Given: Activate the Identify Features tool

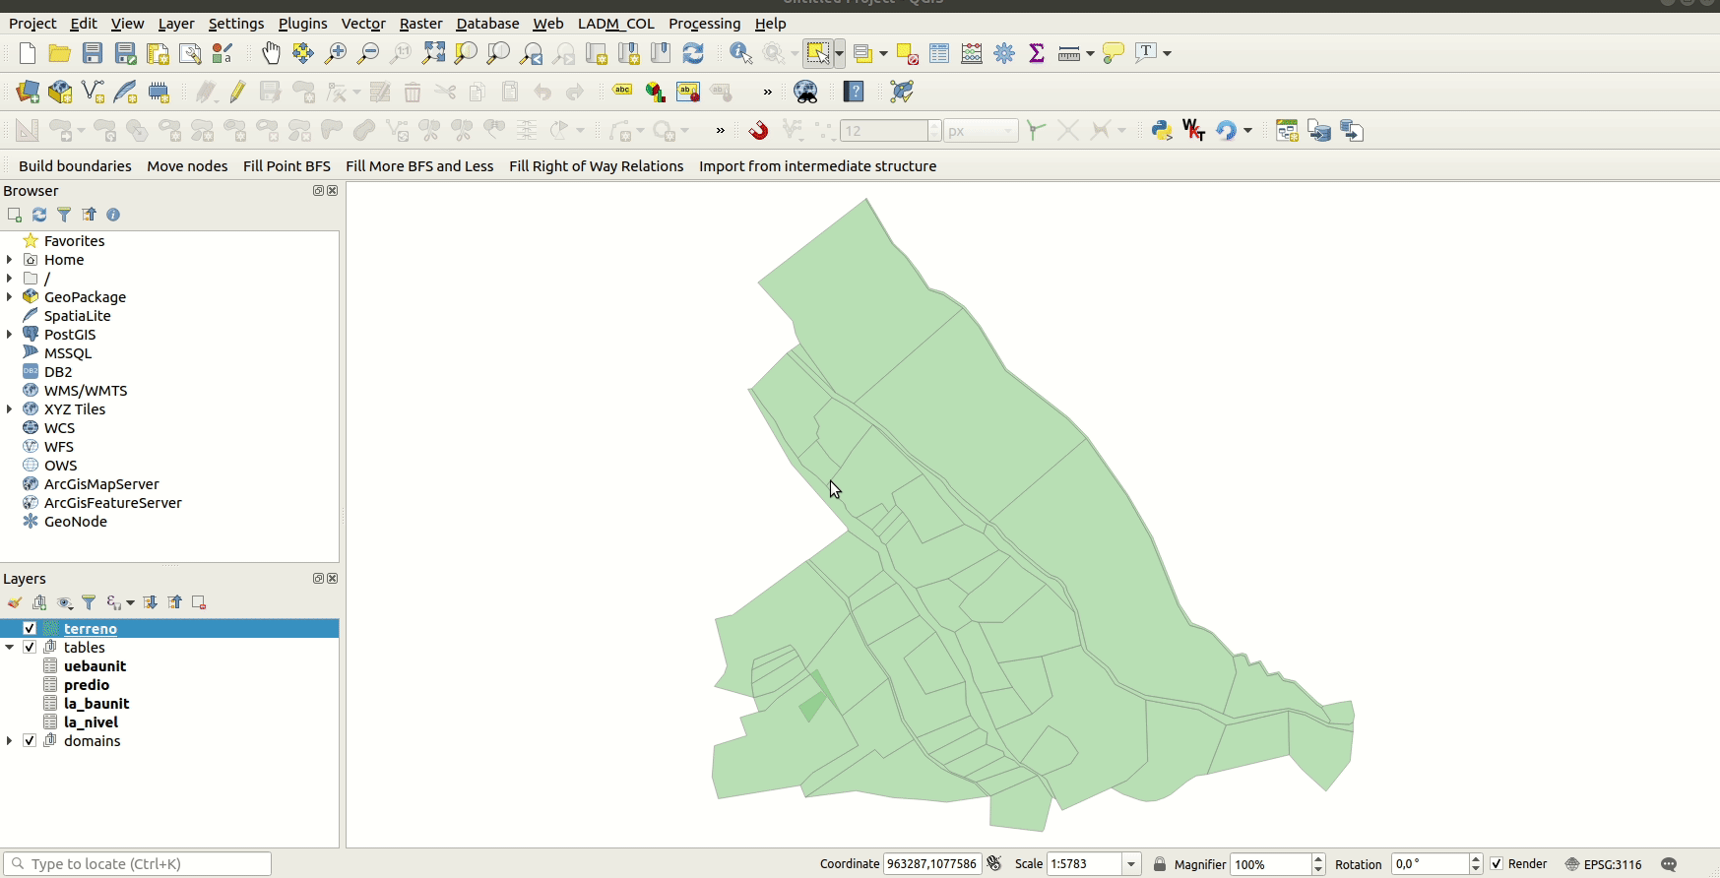Looking at the screenshot, I should [740, 53].
